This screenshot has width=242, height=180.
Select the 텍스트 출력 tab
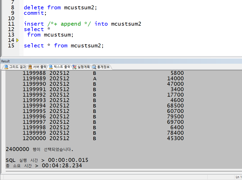(x=59, y=67)
